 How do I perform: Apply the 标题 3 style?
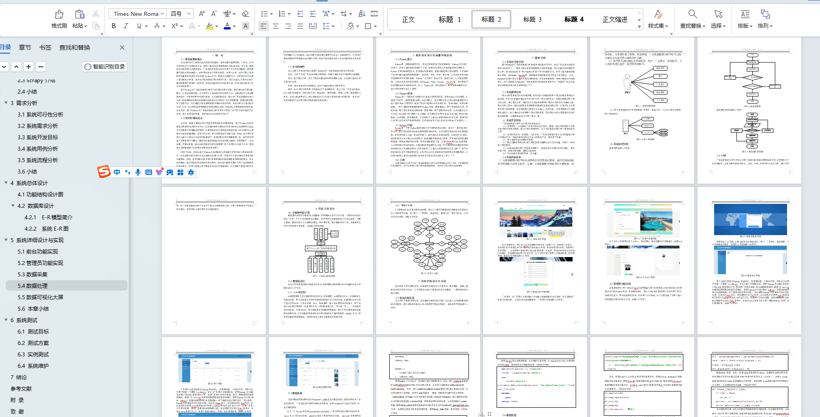[533, 19]
